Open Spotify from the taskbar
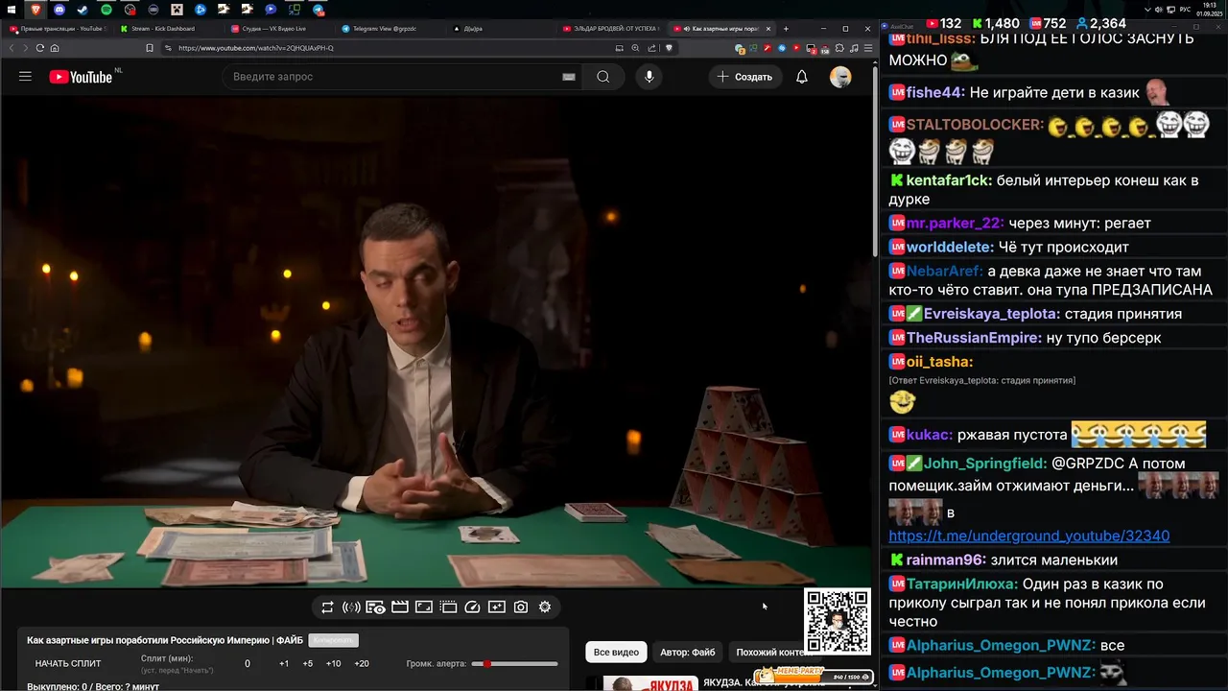1228x691 pixels. pos(106,10)
